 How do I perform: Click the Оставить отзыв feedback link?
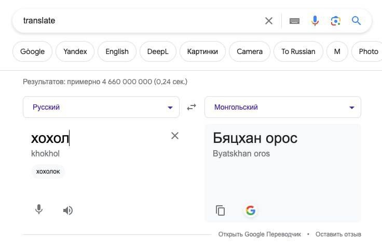(x=338, y=234)
